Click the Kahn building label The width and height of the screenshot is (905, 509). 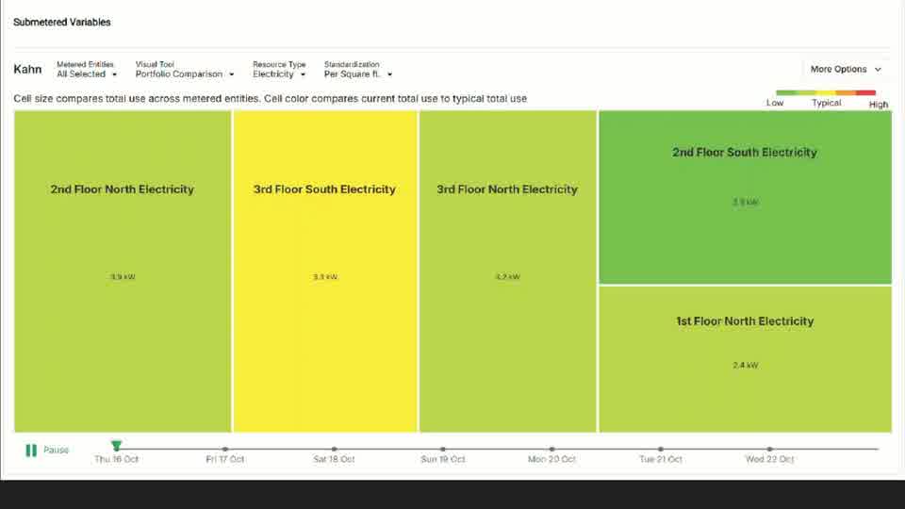point(27,69)
